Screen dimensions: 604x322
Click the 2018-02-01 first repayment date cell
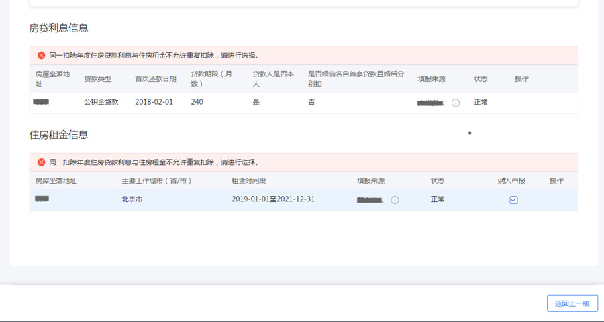pos(154,102)
